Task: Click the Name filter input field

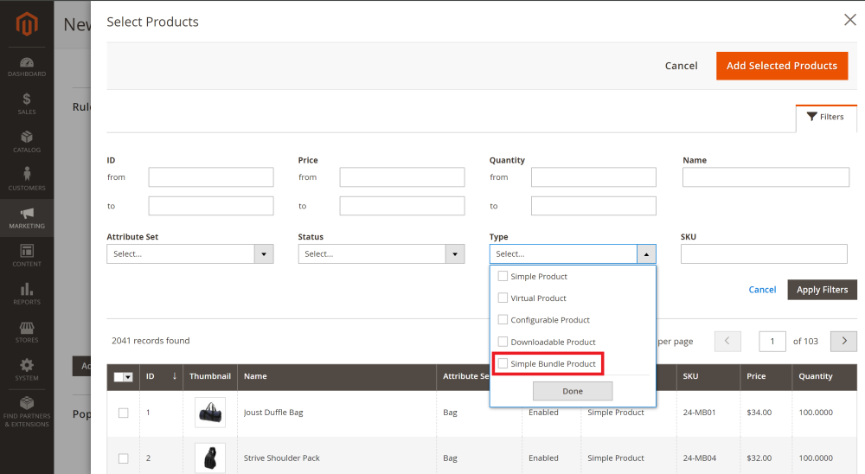Action: pyautogui.click(x=766, y=177)
